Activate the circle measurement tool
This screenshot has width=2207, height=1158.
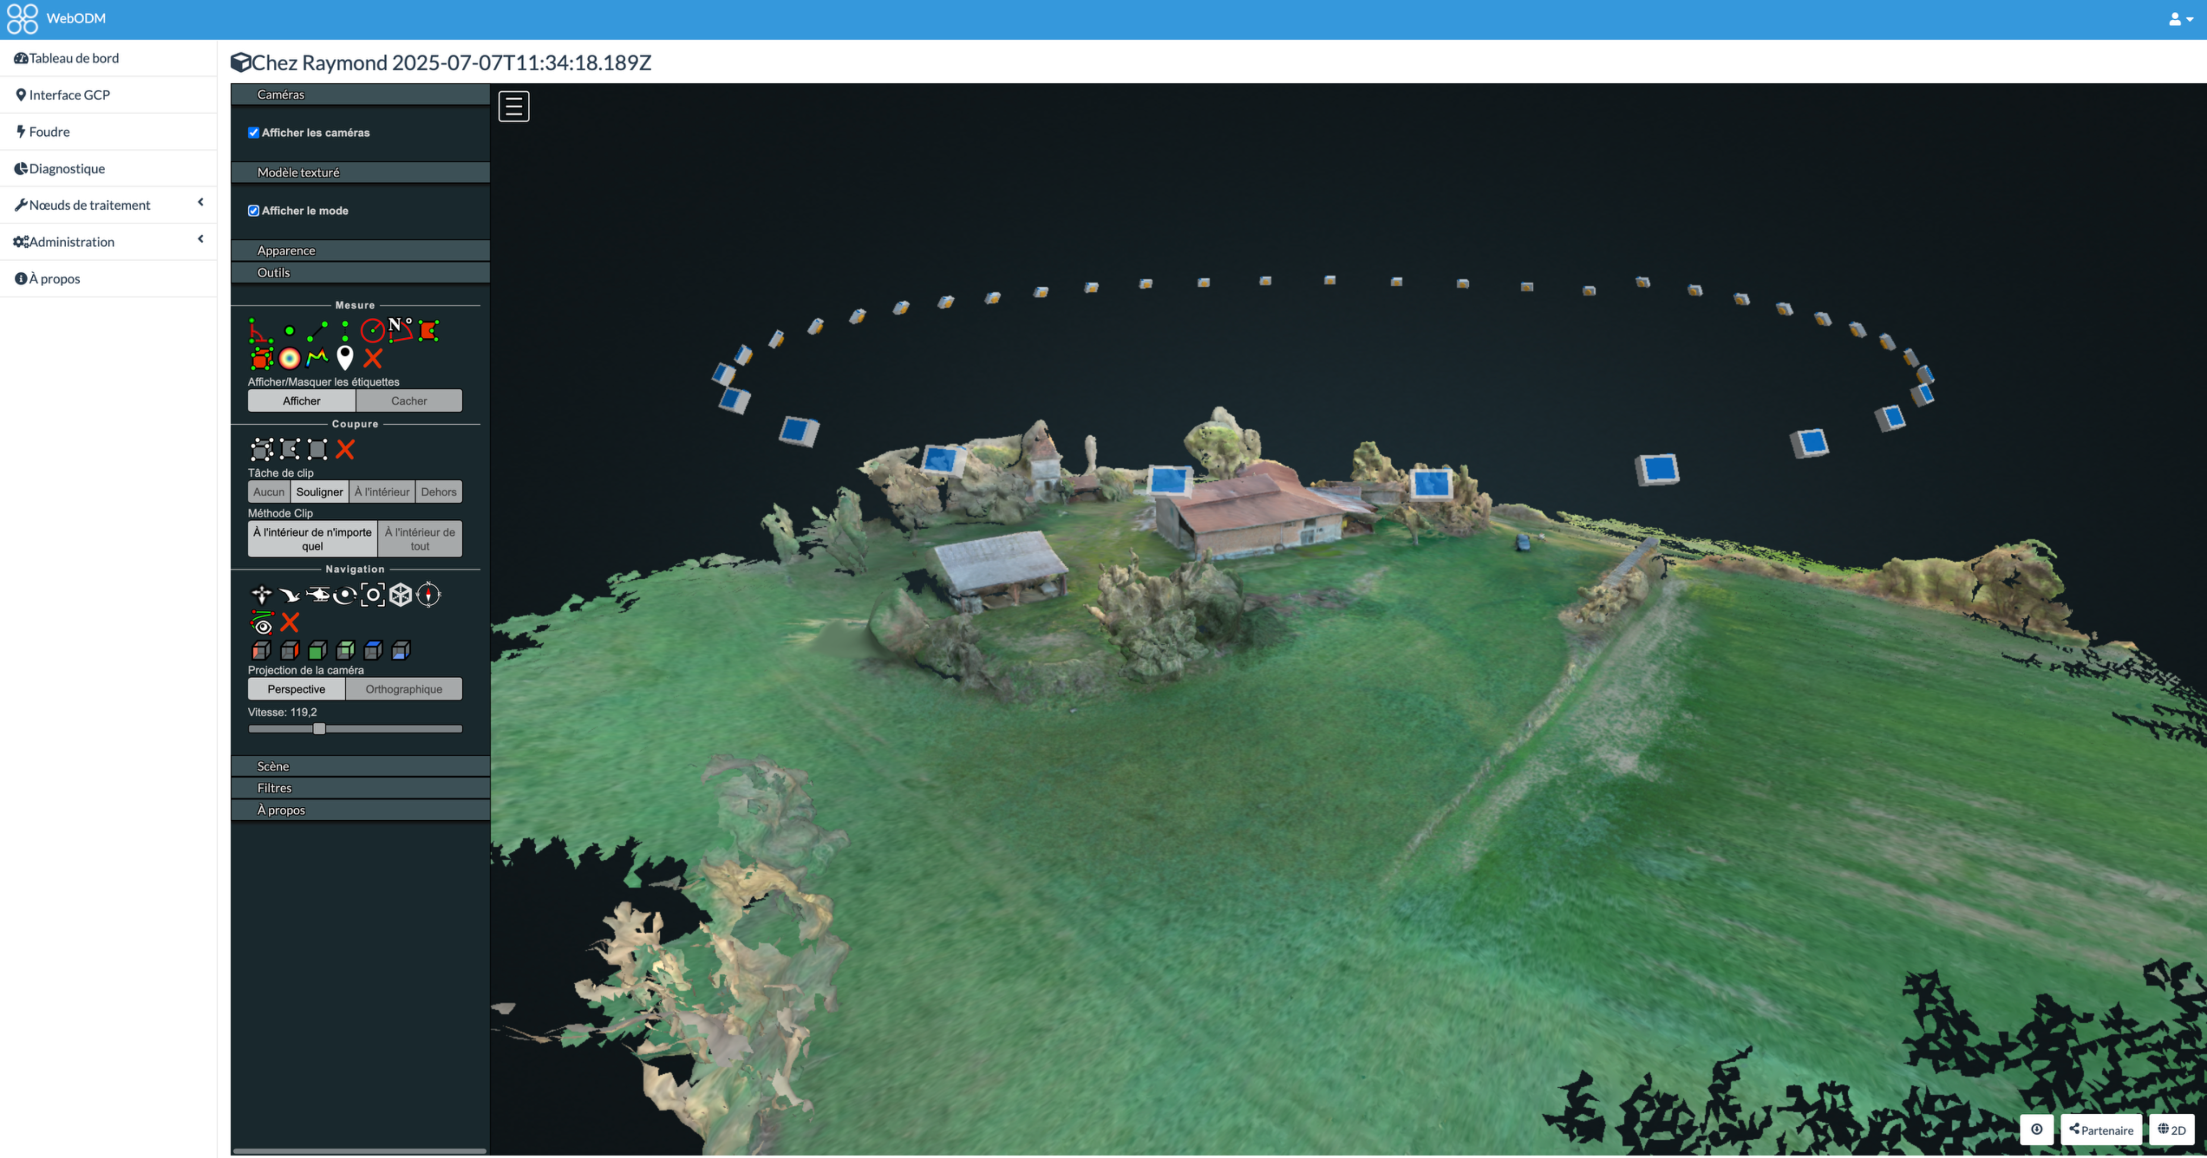[373, 330]
